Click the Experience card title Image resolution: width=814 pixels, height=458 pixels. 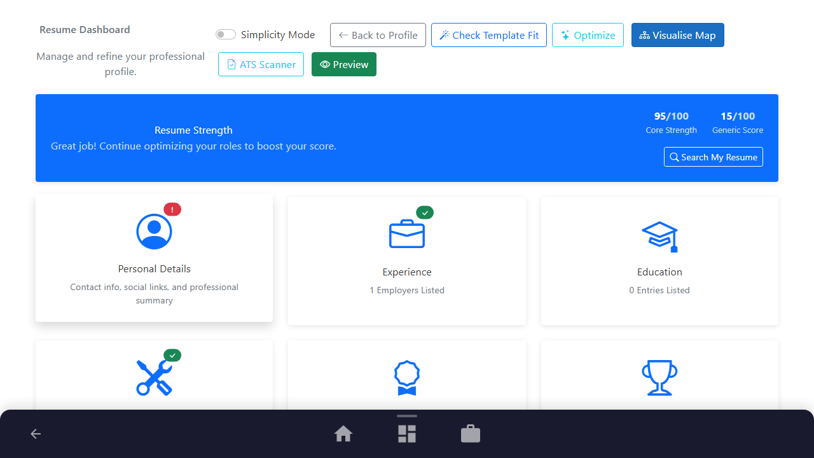coord(407,272)
